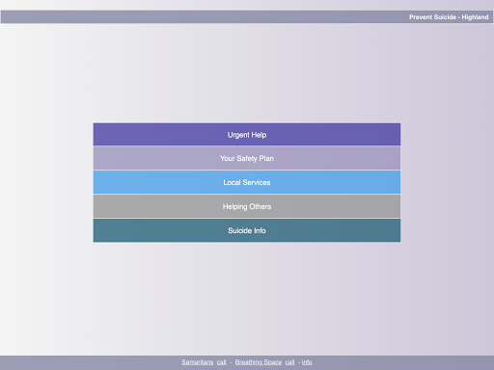Open the Urgent Help section
Image resolution: width=494 pixels, height=370 pixels.
pyautogui.click(x=247, y=134)
